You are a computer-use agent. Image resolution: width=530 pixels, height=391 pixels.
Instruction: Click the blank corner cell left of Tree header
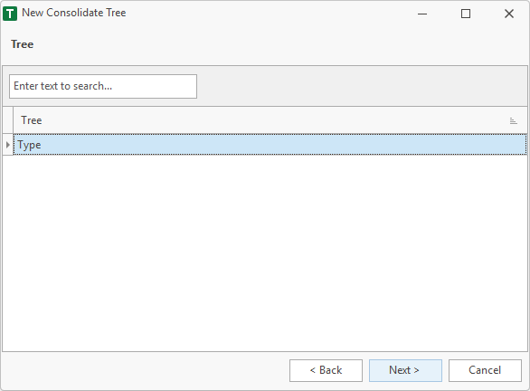8,120
